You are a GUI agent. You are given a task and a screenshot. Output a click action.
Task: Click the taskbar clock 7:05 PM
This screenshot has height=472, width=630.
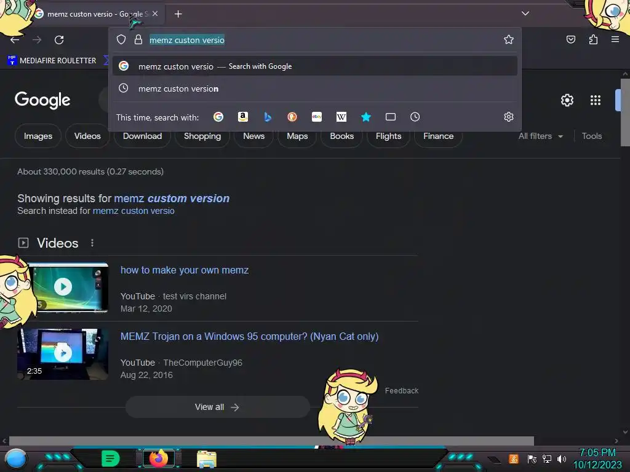coord(597,452)
